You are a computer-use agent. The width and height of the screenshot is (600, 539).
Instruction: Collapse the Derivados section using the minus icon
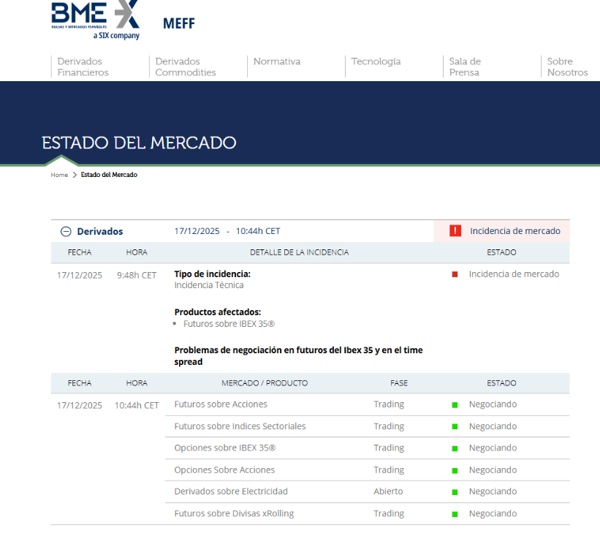pyautogui.click(x=66, y=230)
